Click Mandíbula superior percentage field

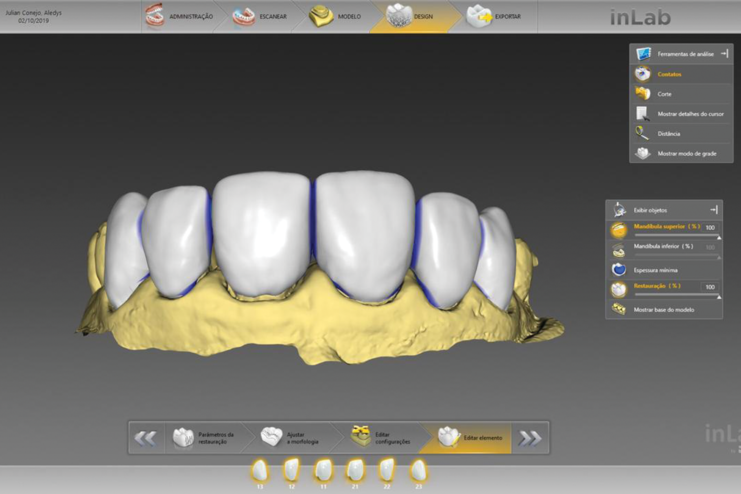710,227
